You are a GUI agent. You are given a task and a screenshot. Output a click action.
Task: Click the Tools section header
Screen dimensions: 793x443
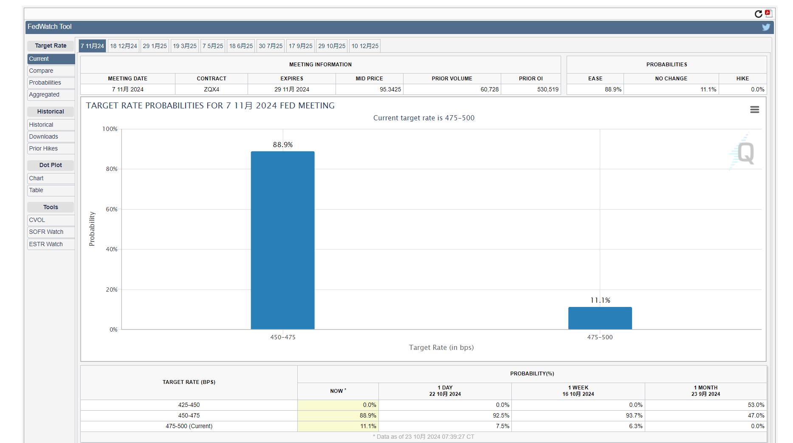51,207
